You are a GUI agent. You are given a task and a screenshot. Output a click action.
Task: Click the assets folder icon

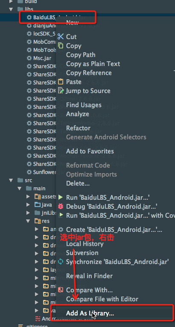click(x=38, y=196)
